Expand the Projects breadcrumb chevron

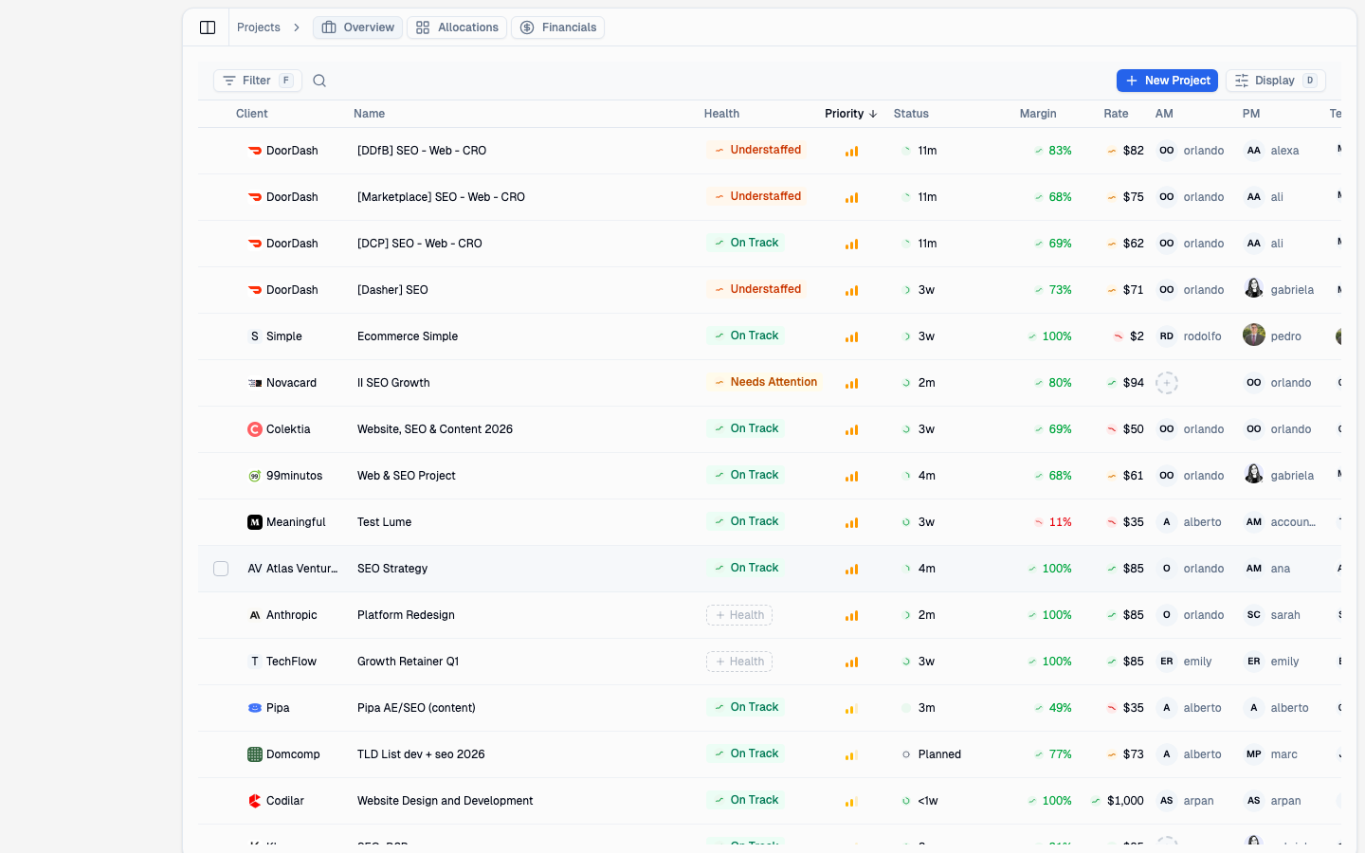pyautogui.click(x=297, y=27)
